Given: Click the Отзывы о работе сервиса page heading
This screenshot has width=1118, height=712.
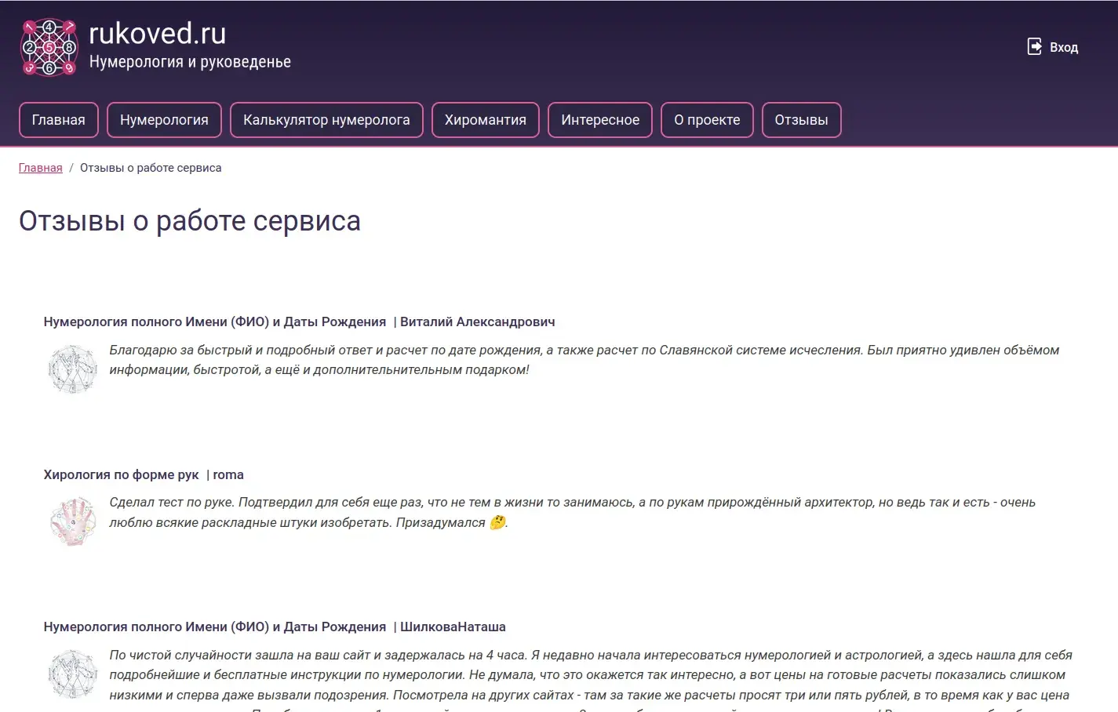Looking at the screenshot, I should point(190,221).
